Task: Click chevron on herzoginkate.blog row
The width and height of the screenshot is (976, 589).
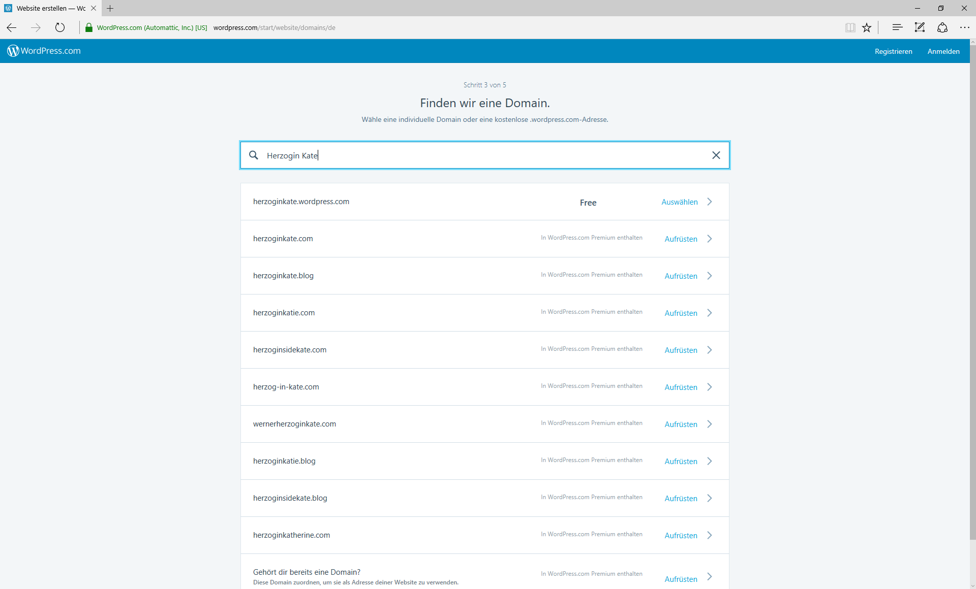Action: point(710,276)
